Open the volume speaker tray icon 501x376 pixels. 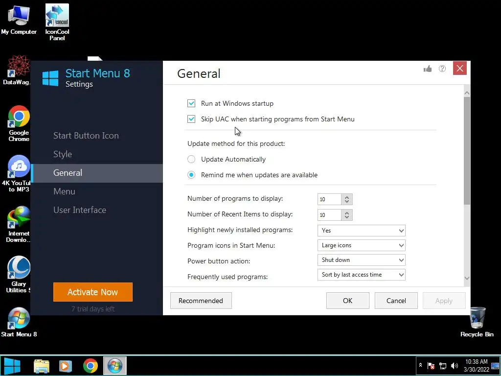point(454,365)
